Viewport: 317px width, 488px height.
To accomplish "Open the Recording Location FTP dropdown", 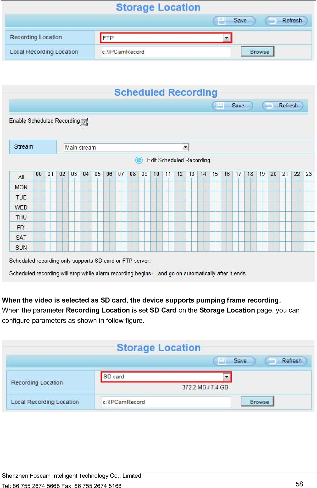I will [x=226, y=37].
